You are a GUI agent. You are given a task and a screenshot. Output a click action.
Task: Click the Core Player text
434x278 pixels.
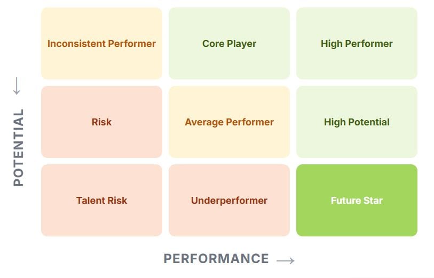229,44
